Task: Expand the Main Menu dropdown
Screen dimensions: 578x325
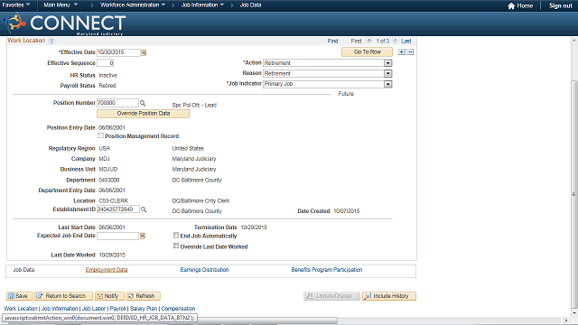Action: pyautogui.click(x=61, y=5)
